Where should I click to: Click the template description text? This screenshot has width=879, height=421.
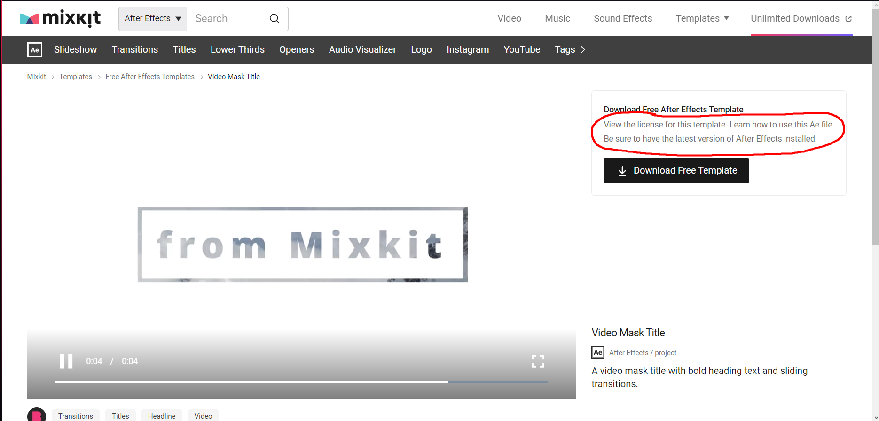coord(699,377)
